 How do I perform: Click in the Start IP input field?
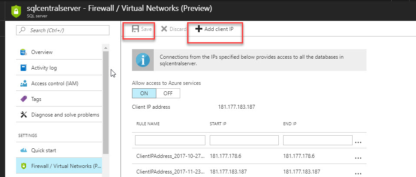point(244,140)
